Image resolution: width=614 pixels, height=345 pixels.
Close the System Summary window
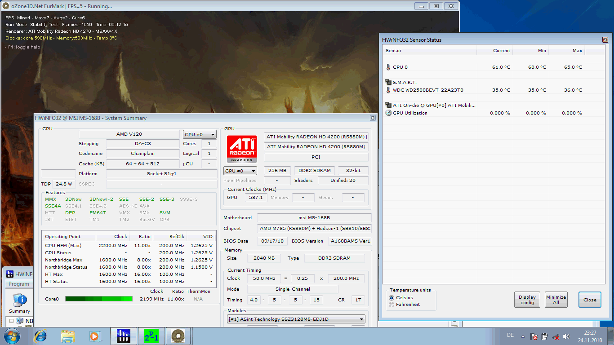tap(373, 118)
